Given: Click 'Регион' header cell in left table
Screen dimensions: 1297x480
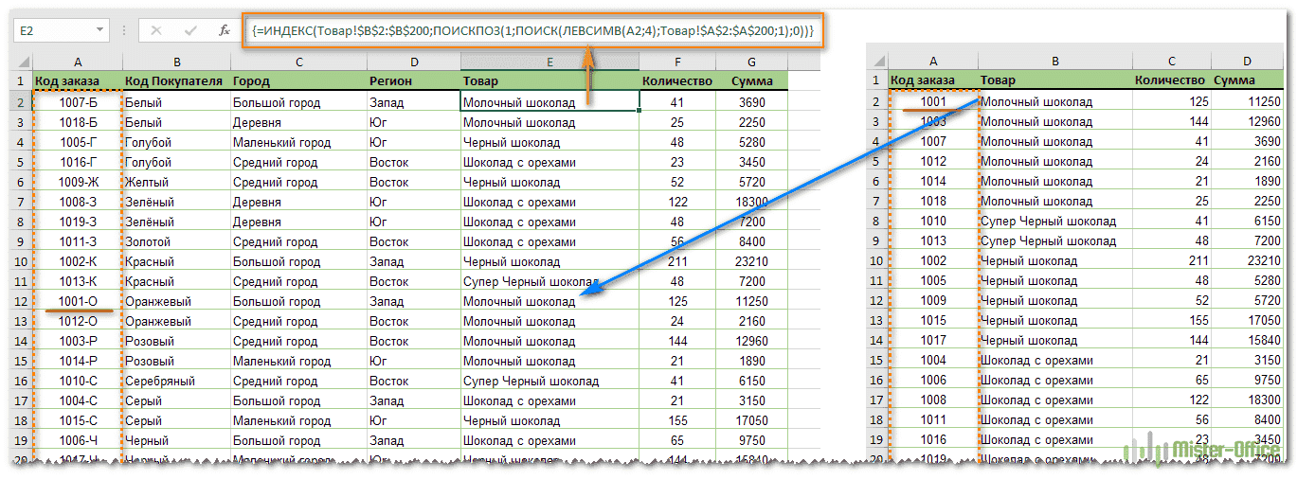Looking at the screenshot, I should coord(413,81).
